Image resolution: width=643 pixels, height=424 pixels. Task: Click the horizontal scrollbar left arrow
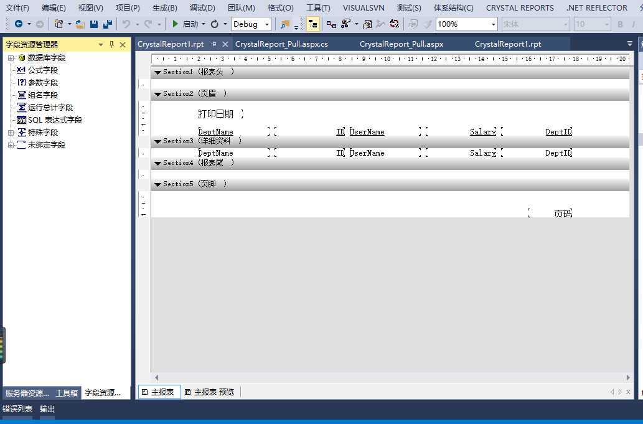coord(157,377)
